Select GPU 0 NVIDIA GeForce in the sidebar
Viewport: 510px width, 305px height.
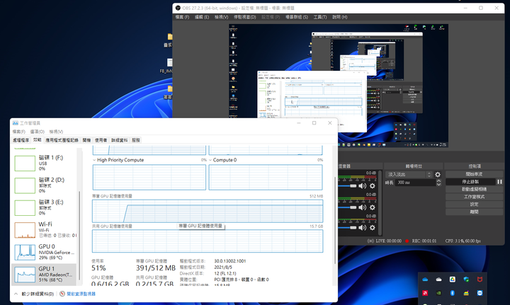45,252
